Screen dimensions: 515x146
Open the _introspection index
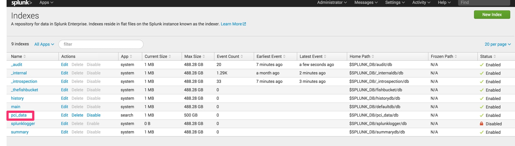coord(24,82)
